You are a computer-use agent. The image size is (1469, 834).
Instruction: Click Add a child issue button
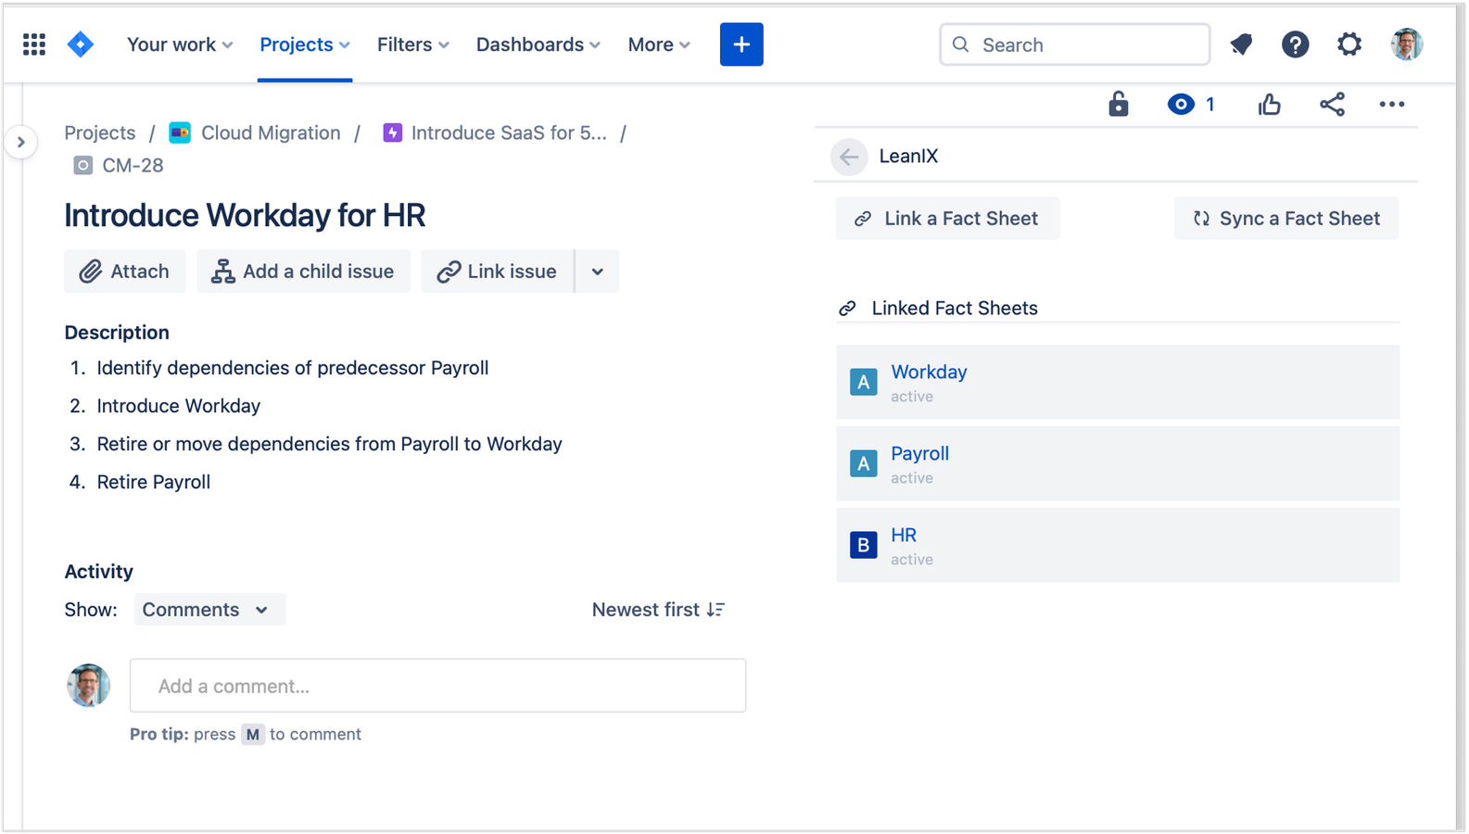303,272
